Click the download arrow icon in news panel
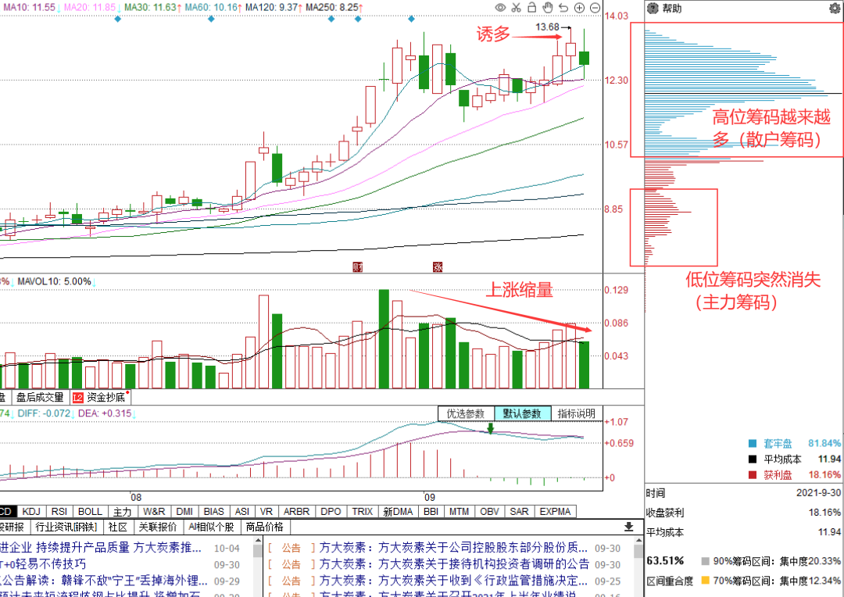844x597 pixels. pyautogui.click(x=628, y=527)
